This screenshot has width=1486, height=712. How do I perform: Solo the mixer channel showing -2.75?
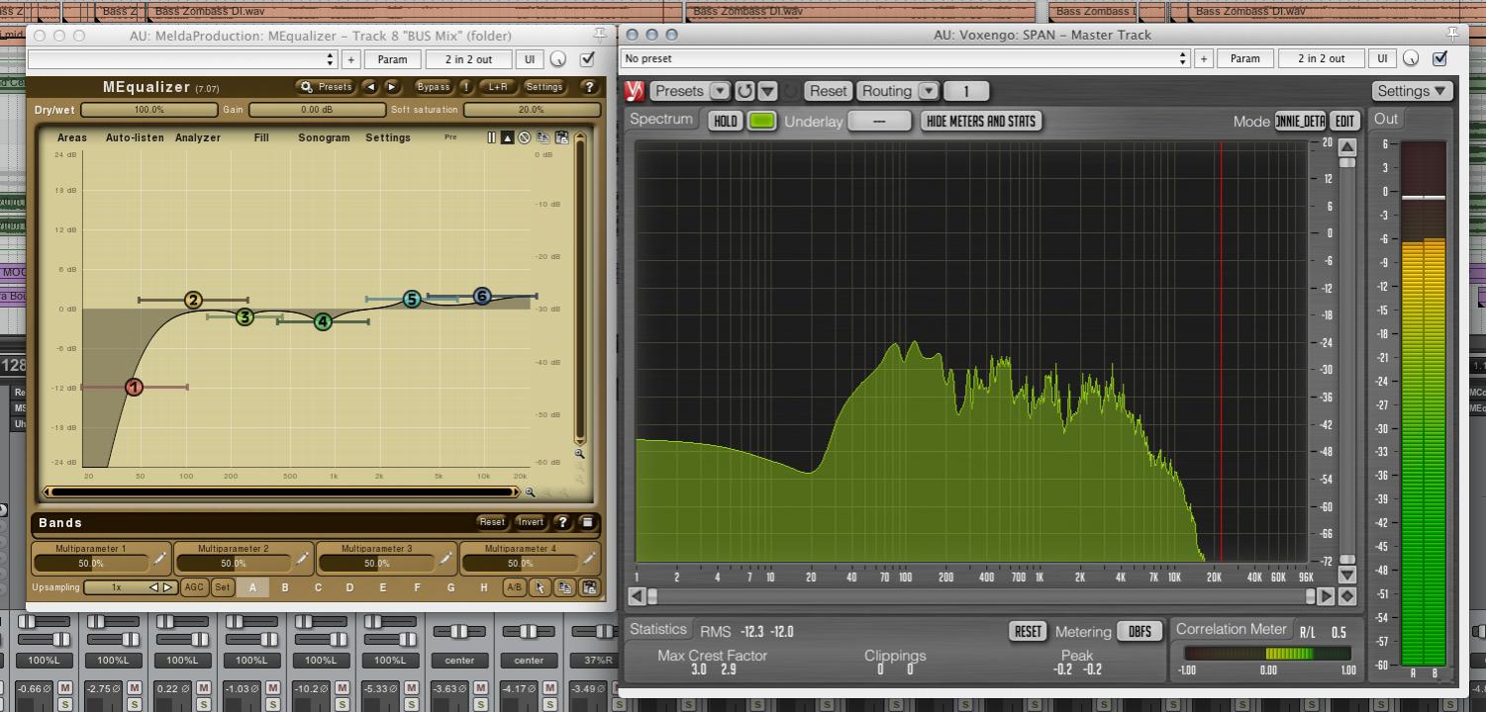(x=135, y=704)
